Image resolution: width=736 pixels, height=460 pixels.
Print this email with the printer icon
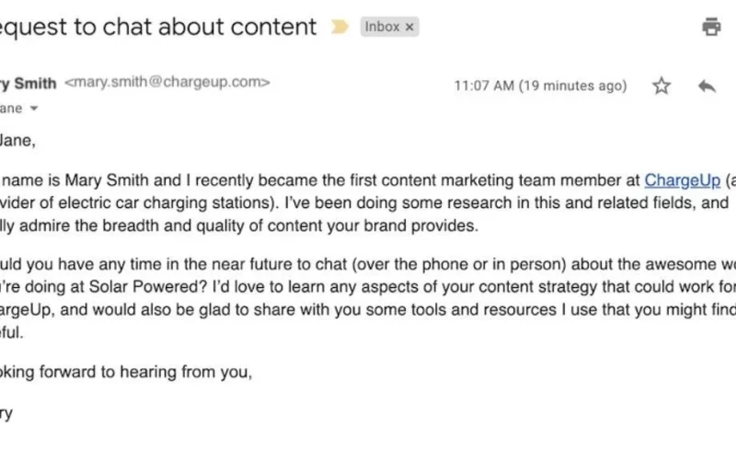[x=711, y=27]
